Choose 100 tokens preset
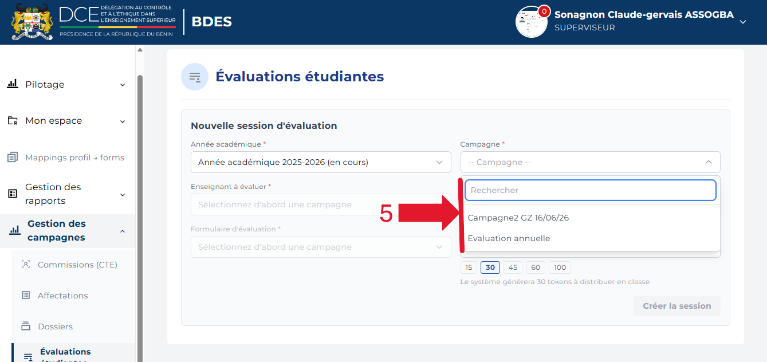 [560, 267]
